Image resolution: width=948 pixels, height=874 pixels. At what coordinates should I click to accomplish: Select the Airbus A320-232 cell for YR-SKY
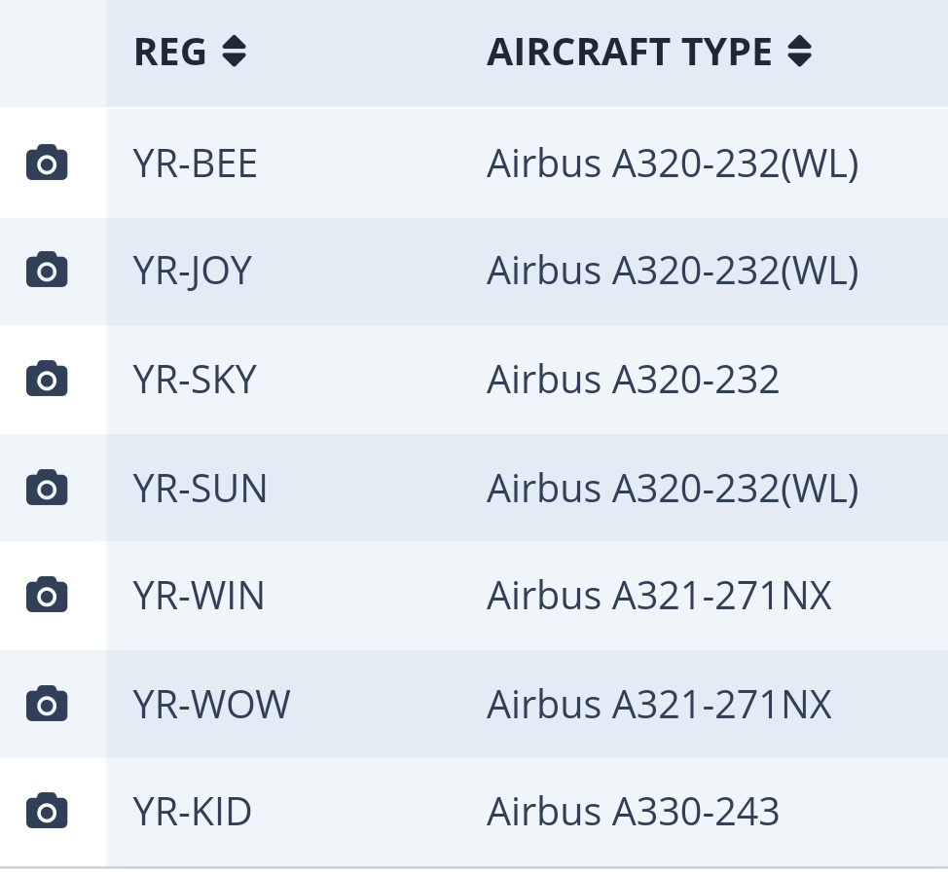coord(633,380)
